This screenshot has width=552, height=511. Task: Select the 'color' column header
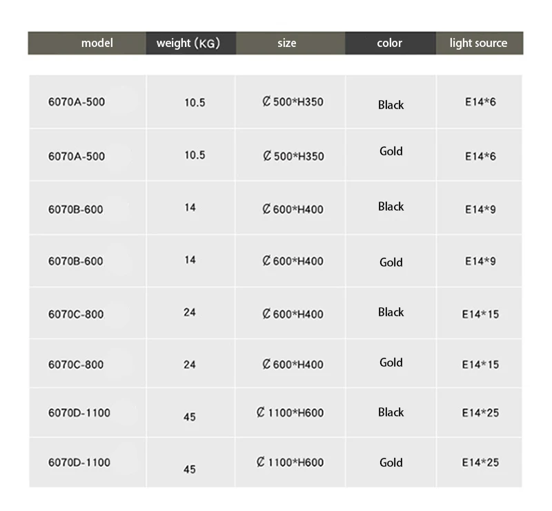[391, 43]
